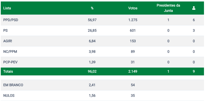
Task: Click the 54 blank votes value
Action: (133, 85)
